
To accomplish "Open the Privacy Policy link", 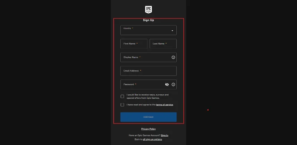I will [148, 129].
